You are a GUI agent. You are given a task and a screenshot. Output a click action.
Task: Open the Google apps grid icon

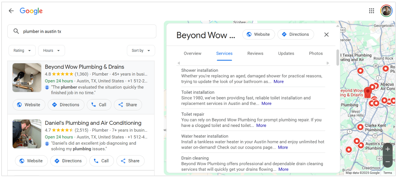pyautogui.click(x=371, y=11)
